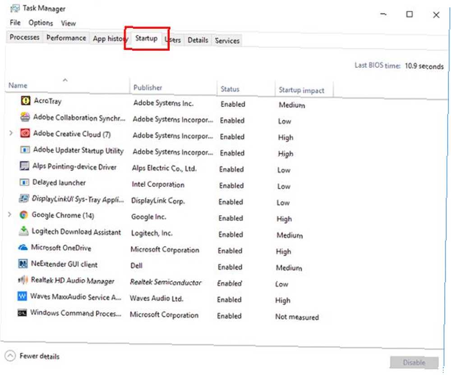Click the Waves MaxxAudio Service icon
The height and width of the screenshot is (375, 451).
22,296
